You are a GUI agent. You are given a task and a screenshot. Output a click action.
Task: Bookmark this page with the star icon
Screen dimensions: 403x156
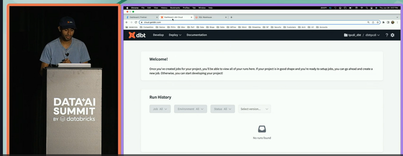[378, 22]
